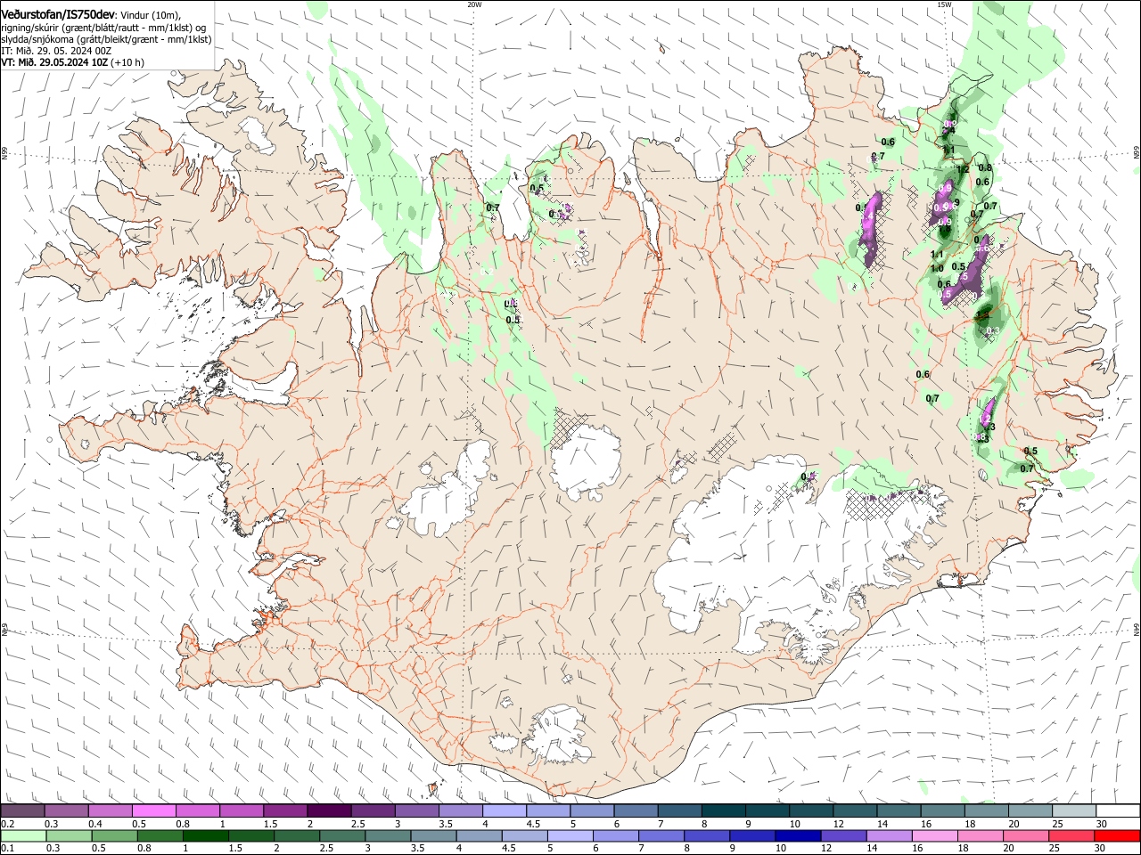The image size is (1141, 855).
Task: Click the black '1.0' precipitation value
Action: click(x=937, y=269)
